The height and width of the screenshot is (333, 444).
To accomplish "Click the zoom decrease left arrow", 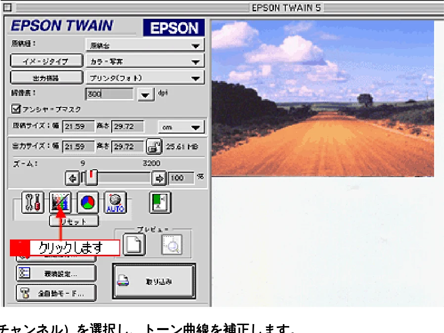I will point(72,178).
